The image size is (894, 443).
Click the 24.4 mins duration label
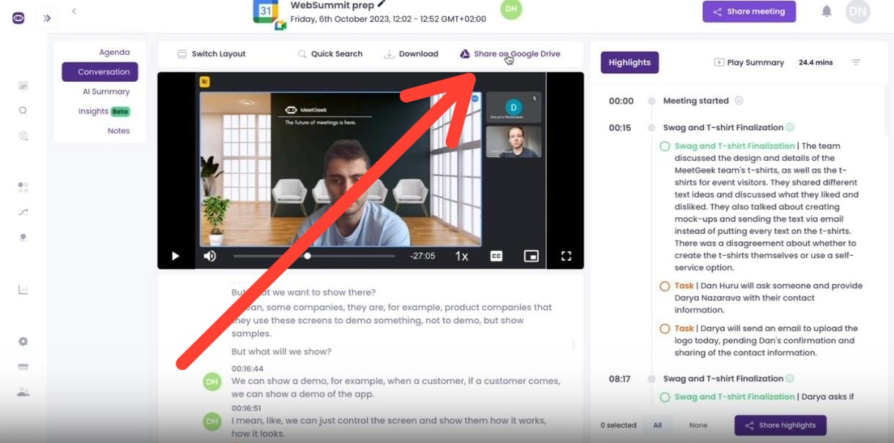(816, 63)
